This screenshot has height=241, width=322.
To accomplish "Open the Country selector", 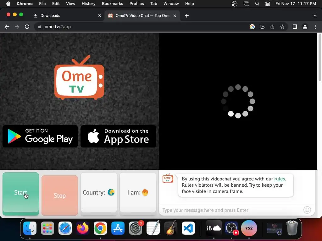I will pos(99,192).
